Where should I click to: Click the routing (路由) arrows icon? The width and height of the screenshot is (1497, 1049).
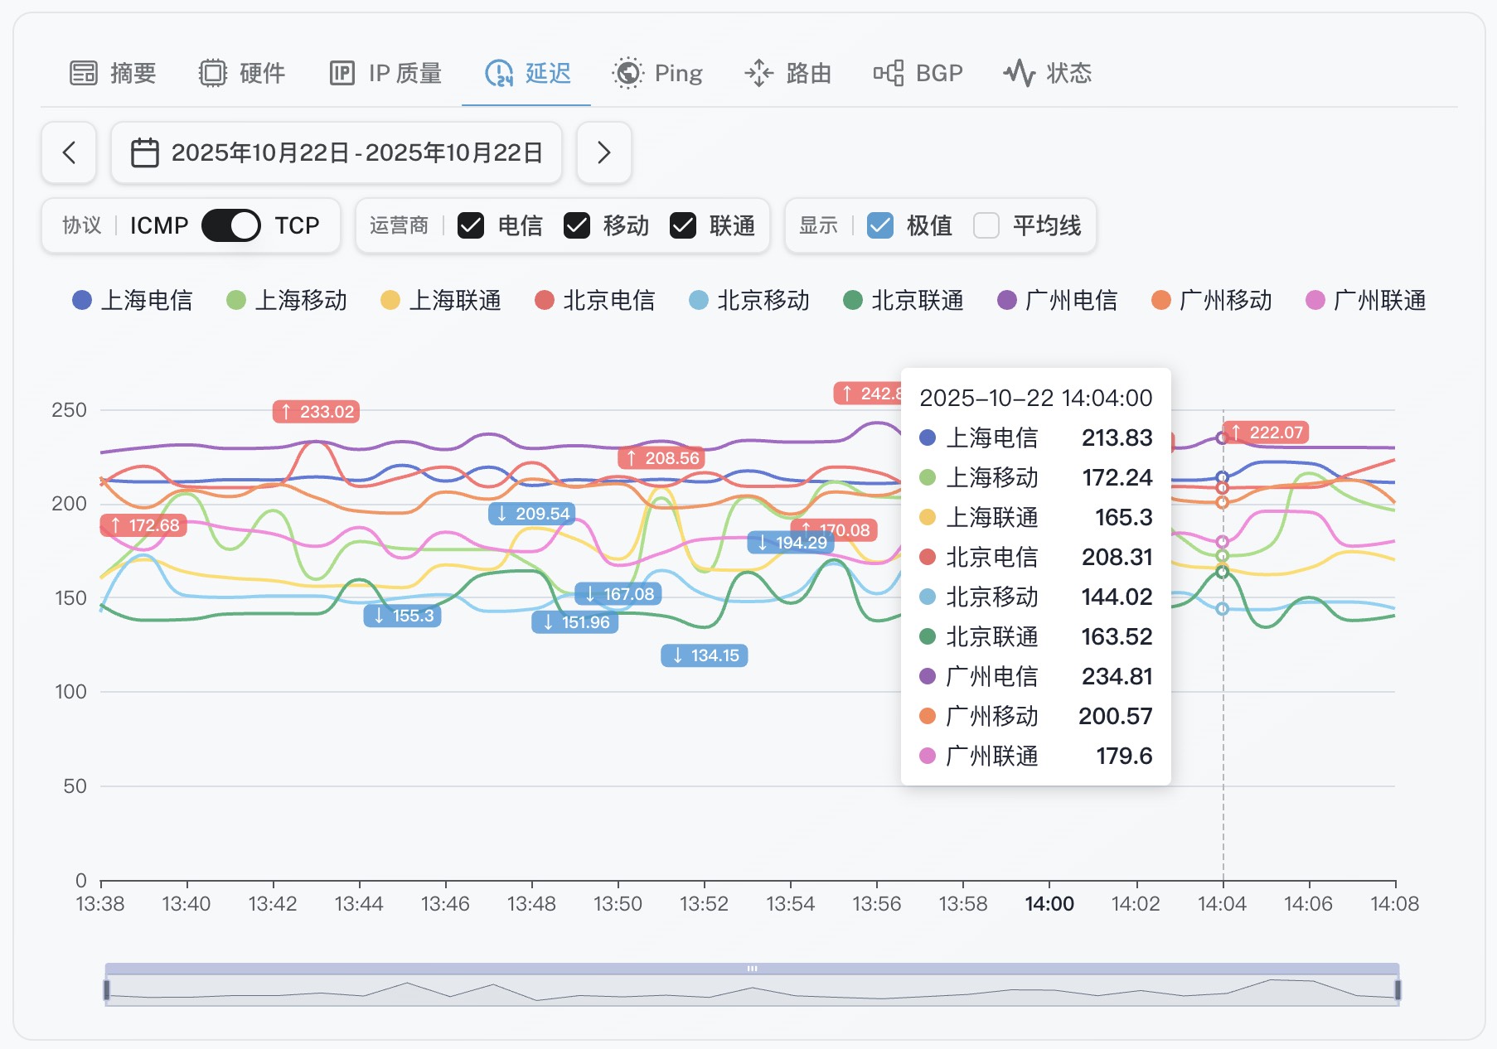coord(758,73)
